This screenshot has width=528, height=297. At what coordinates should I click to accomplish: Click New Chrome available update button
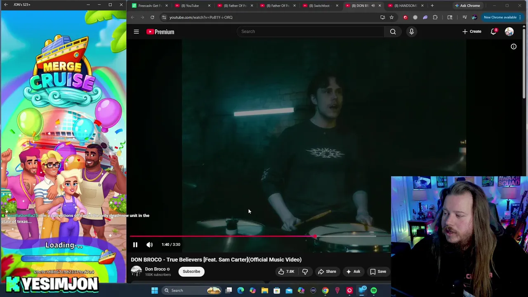pyautogui.click(x=502, y=17)
